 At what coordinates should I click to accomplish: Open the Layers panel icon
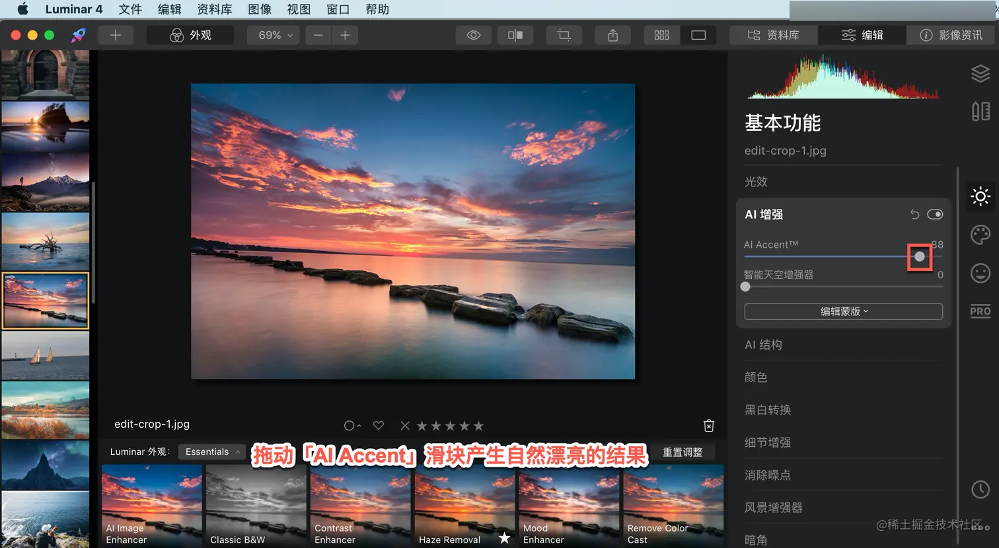(980, 73)
